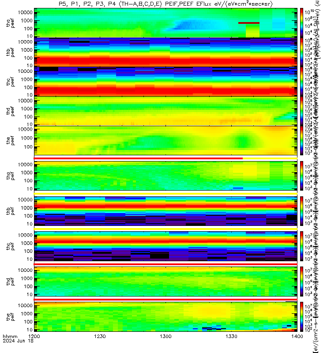The image size is (331, 353).
Task: Select the "thc peef" panel label
Action: pyautogui.click(x=10, y=82)
